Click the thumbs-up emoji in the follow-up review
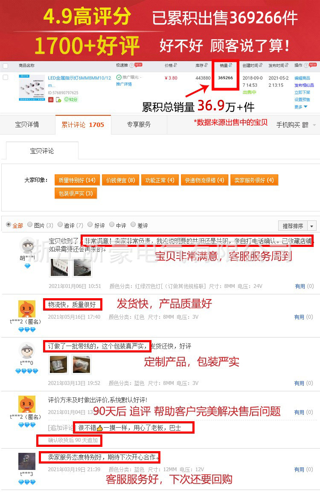Viewport: 320px width, 493px height. tap(100, 428)
